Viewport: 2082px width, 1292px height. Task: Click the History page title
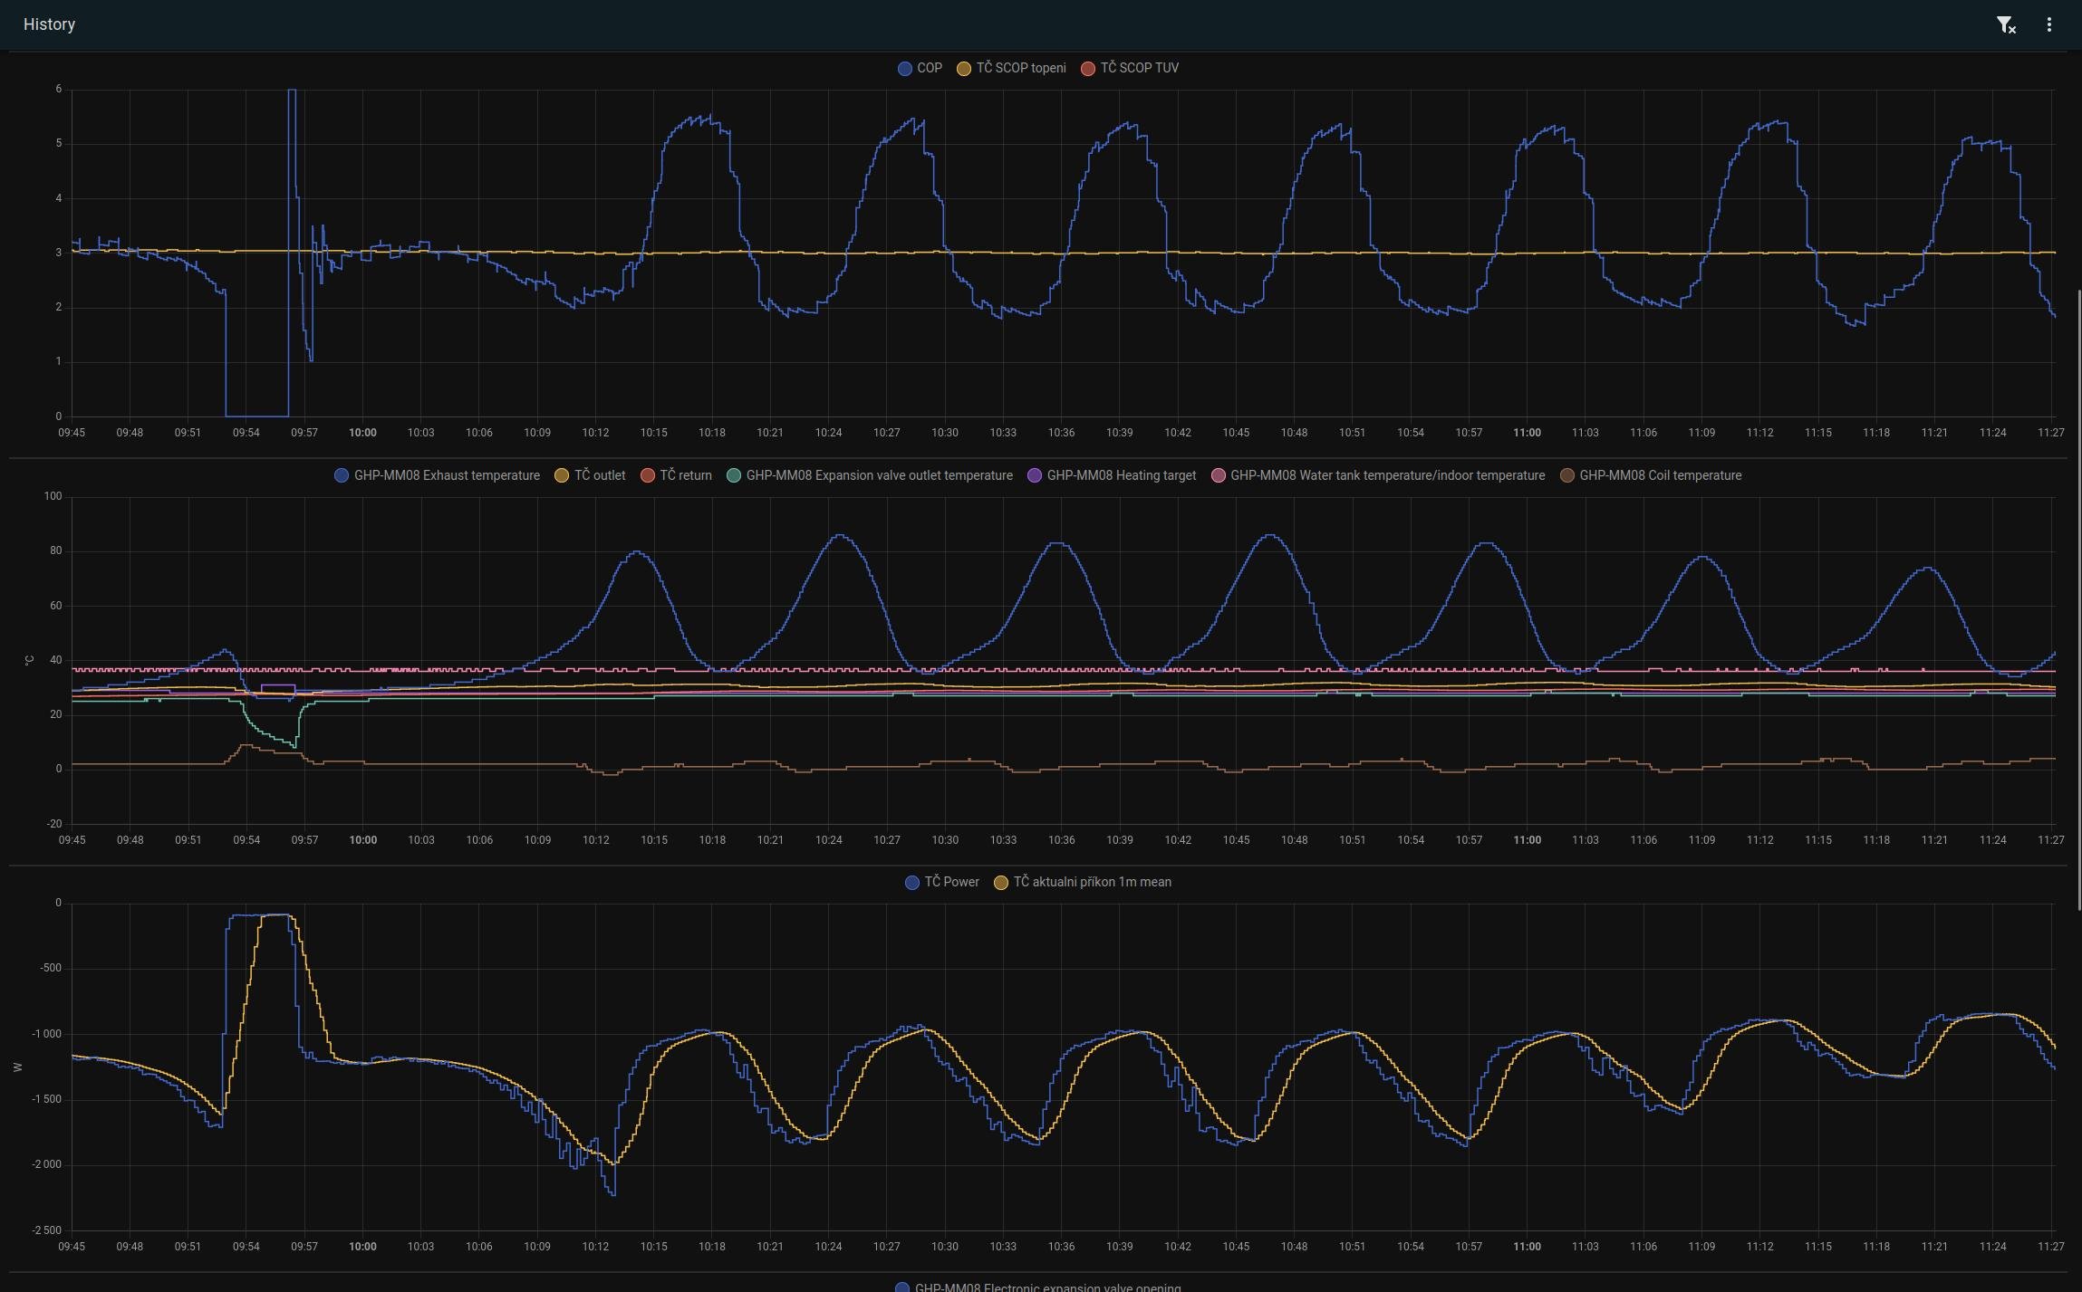49,24
